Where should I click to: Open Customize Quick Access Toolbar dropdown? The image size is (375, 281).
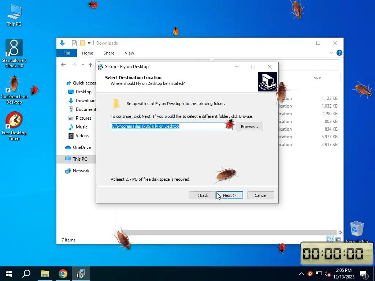pyautogui.click(x=89, y=43)
